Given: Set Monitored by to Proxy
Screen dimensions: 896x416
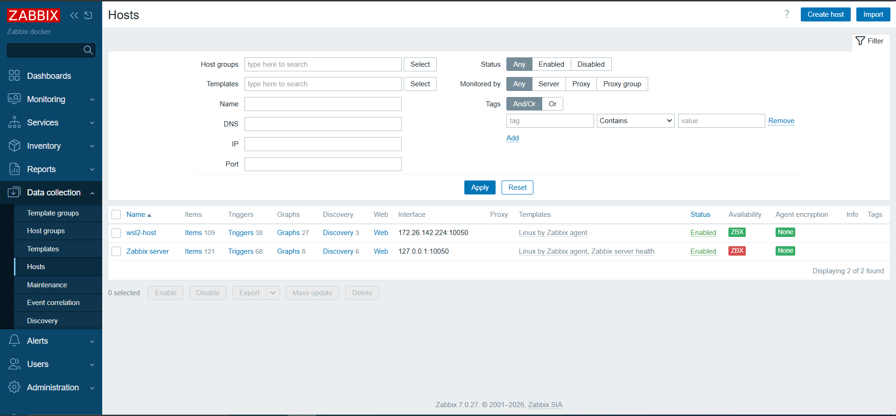Looking at the screenshot, I should point(581,84).
